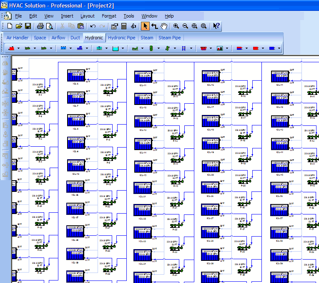The image size is (319, 283).
Task: Switch to the Hydronic Pipe tab
Action: (x=121, y=38)
